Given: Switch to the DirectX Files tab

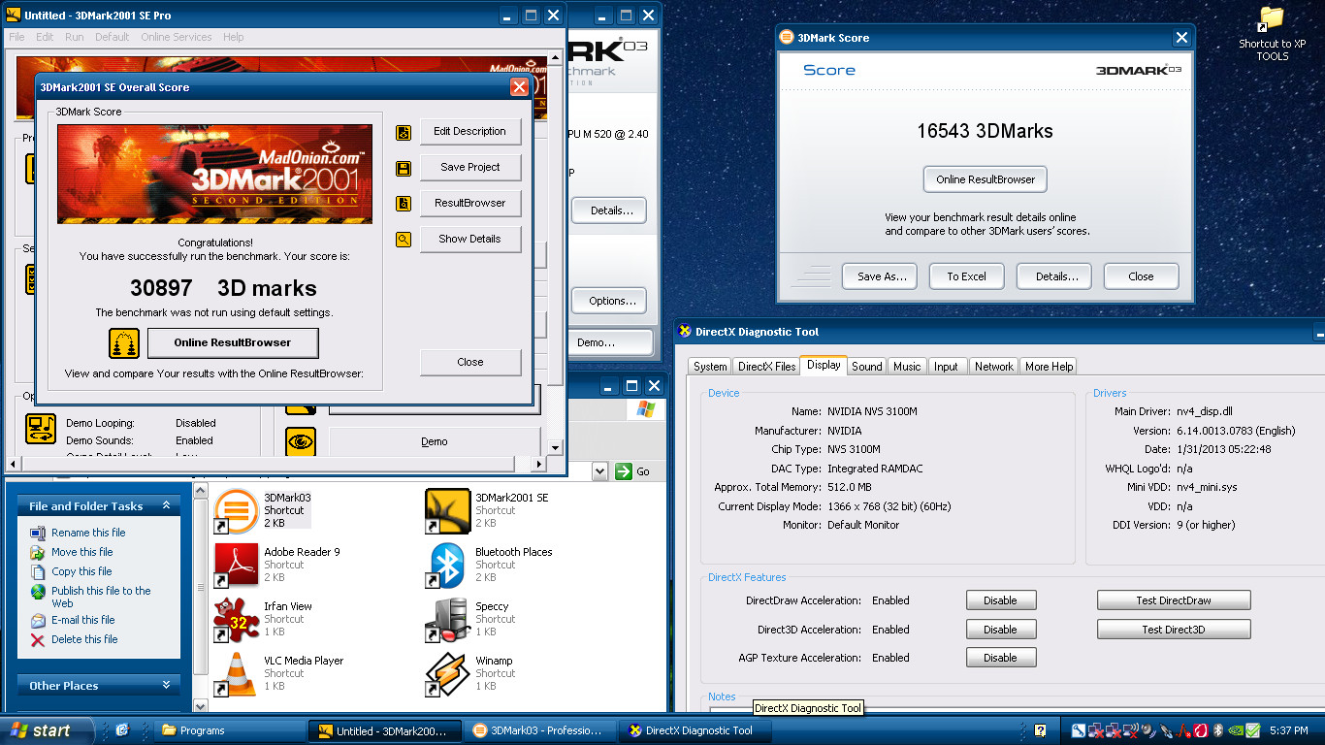Looking at the screenshot, I should tap(766, 367).
